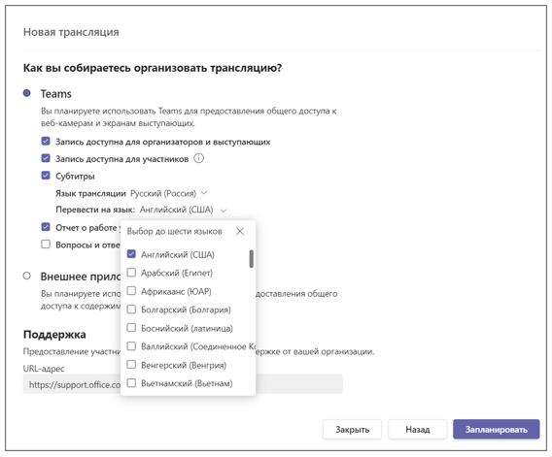Uncheck Английский (США) in the language list

(x=131, y=254)
